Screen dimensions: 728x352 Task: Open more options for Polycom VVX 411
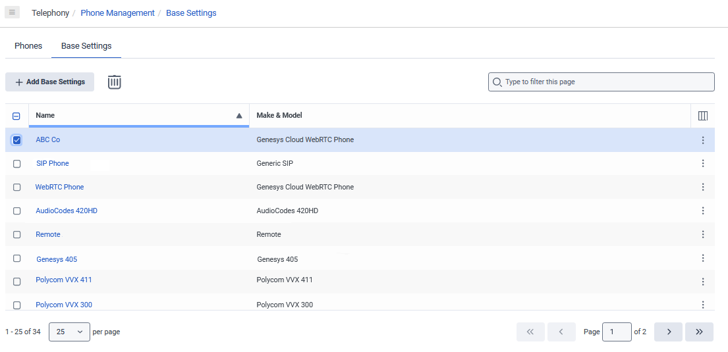tap(702, 282)
